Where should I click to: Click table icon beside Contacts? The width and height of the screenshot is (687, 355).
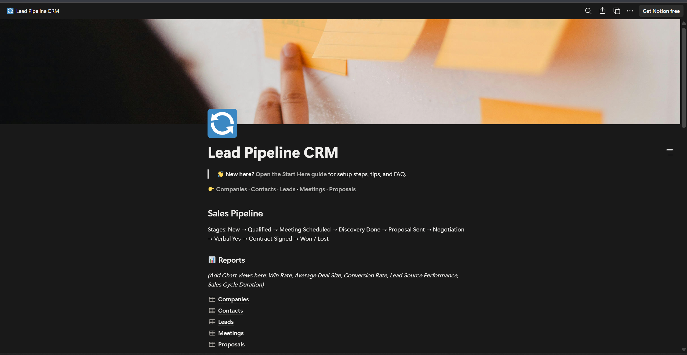click(x=212, y=310)
